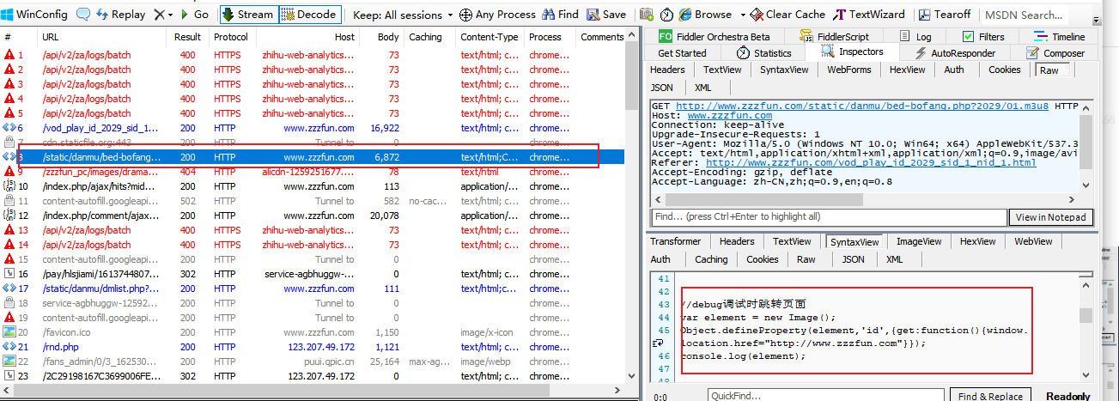The image size is (1119, 401).
Task: Sort sessions by Result column header
Action: [x=187, y=37]
